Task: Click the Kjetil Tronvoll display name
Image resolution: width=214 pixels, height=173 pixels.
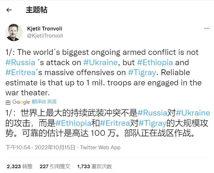Action: tap(44, 29)
